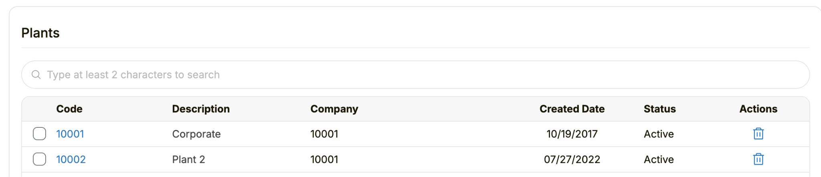821x177 pixels.
Task: Focus the plants search field
Action: pyautogui.click(x=415, y=75)
